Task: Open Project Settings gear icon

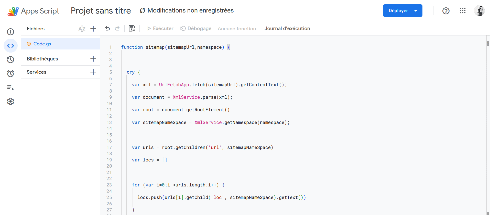Action: [10, 102]
